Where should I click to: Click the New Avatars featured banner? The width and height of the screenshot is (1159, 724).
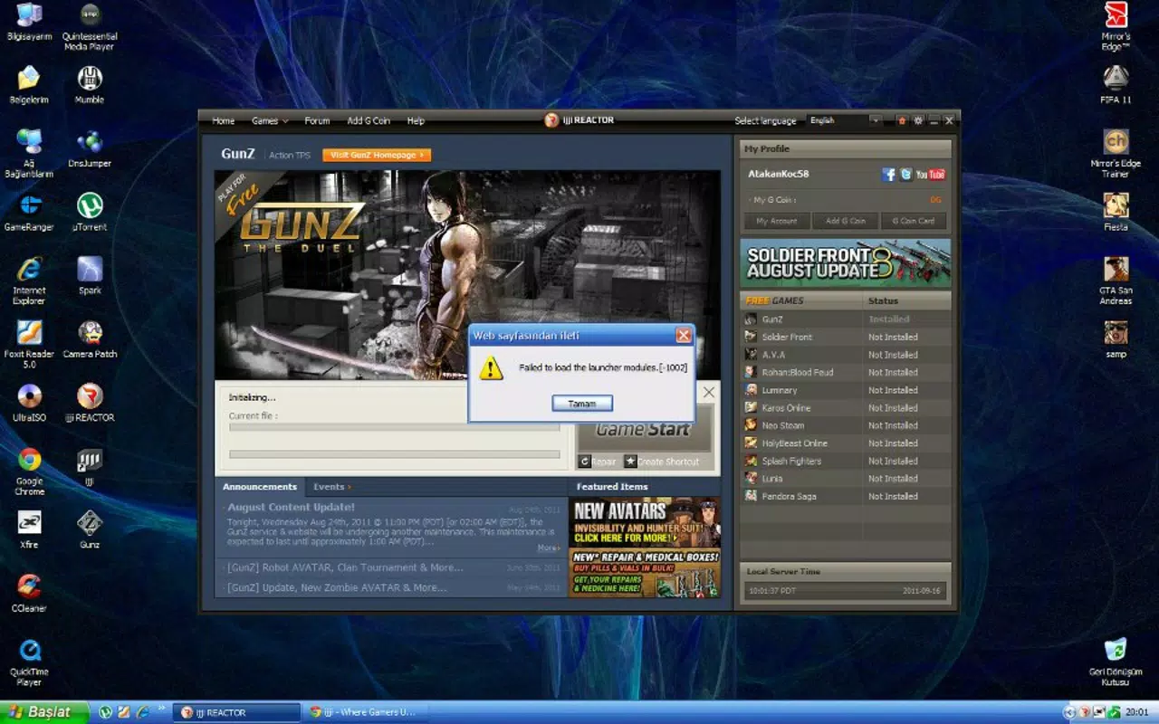click(x=645, y=522)
